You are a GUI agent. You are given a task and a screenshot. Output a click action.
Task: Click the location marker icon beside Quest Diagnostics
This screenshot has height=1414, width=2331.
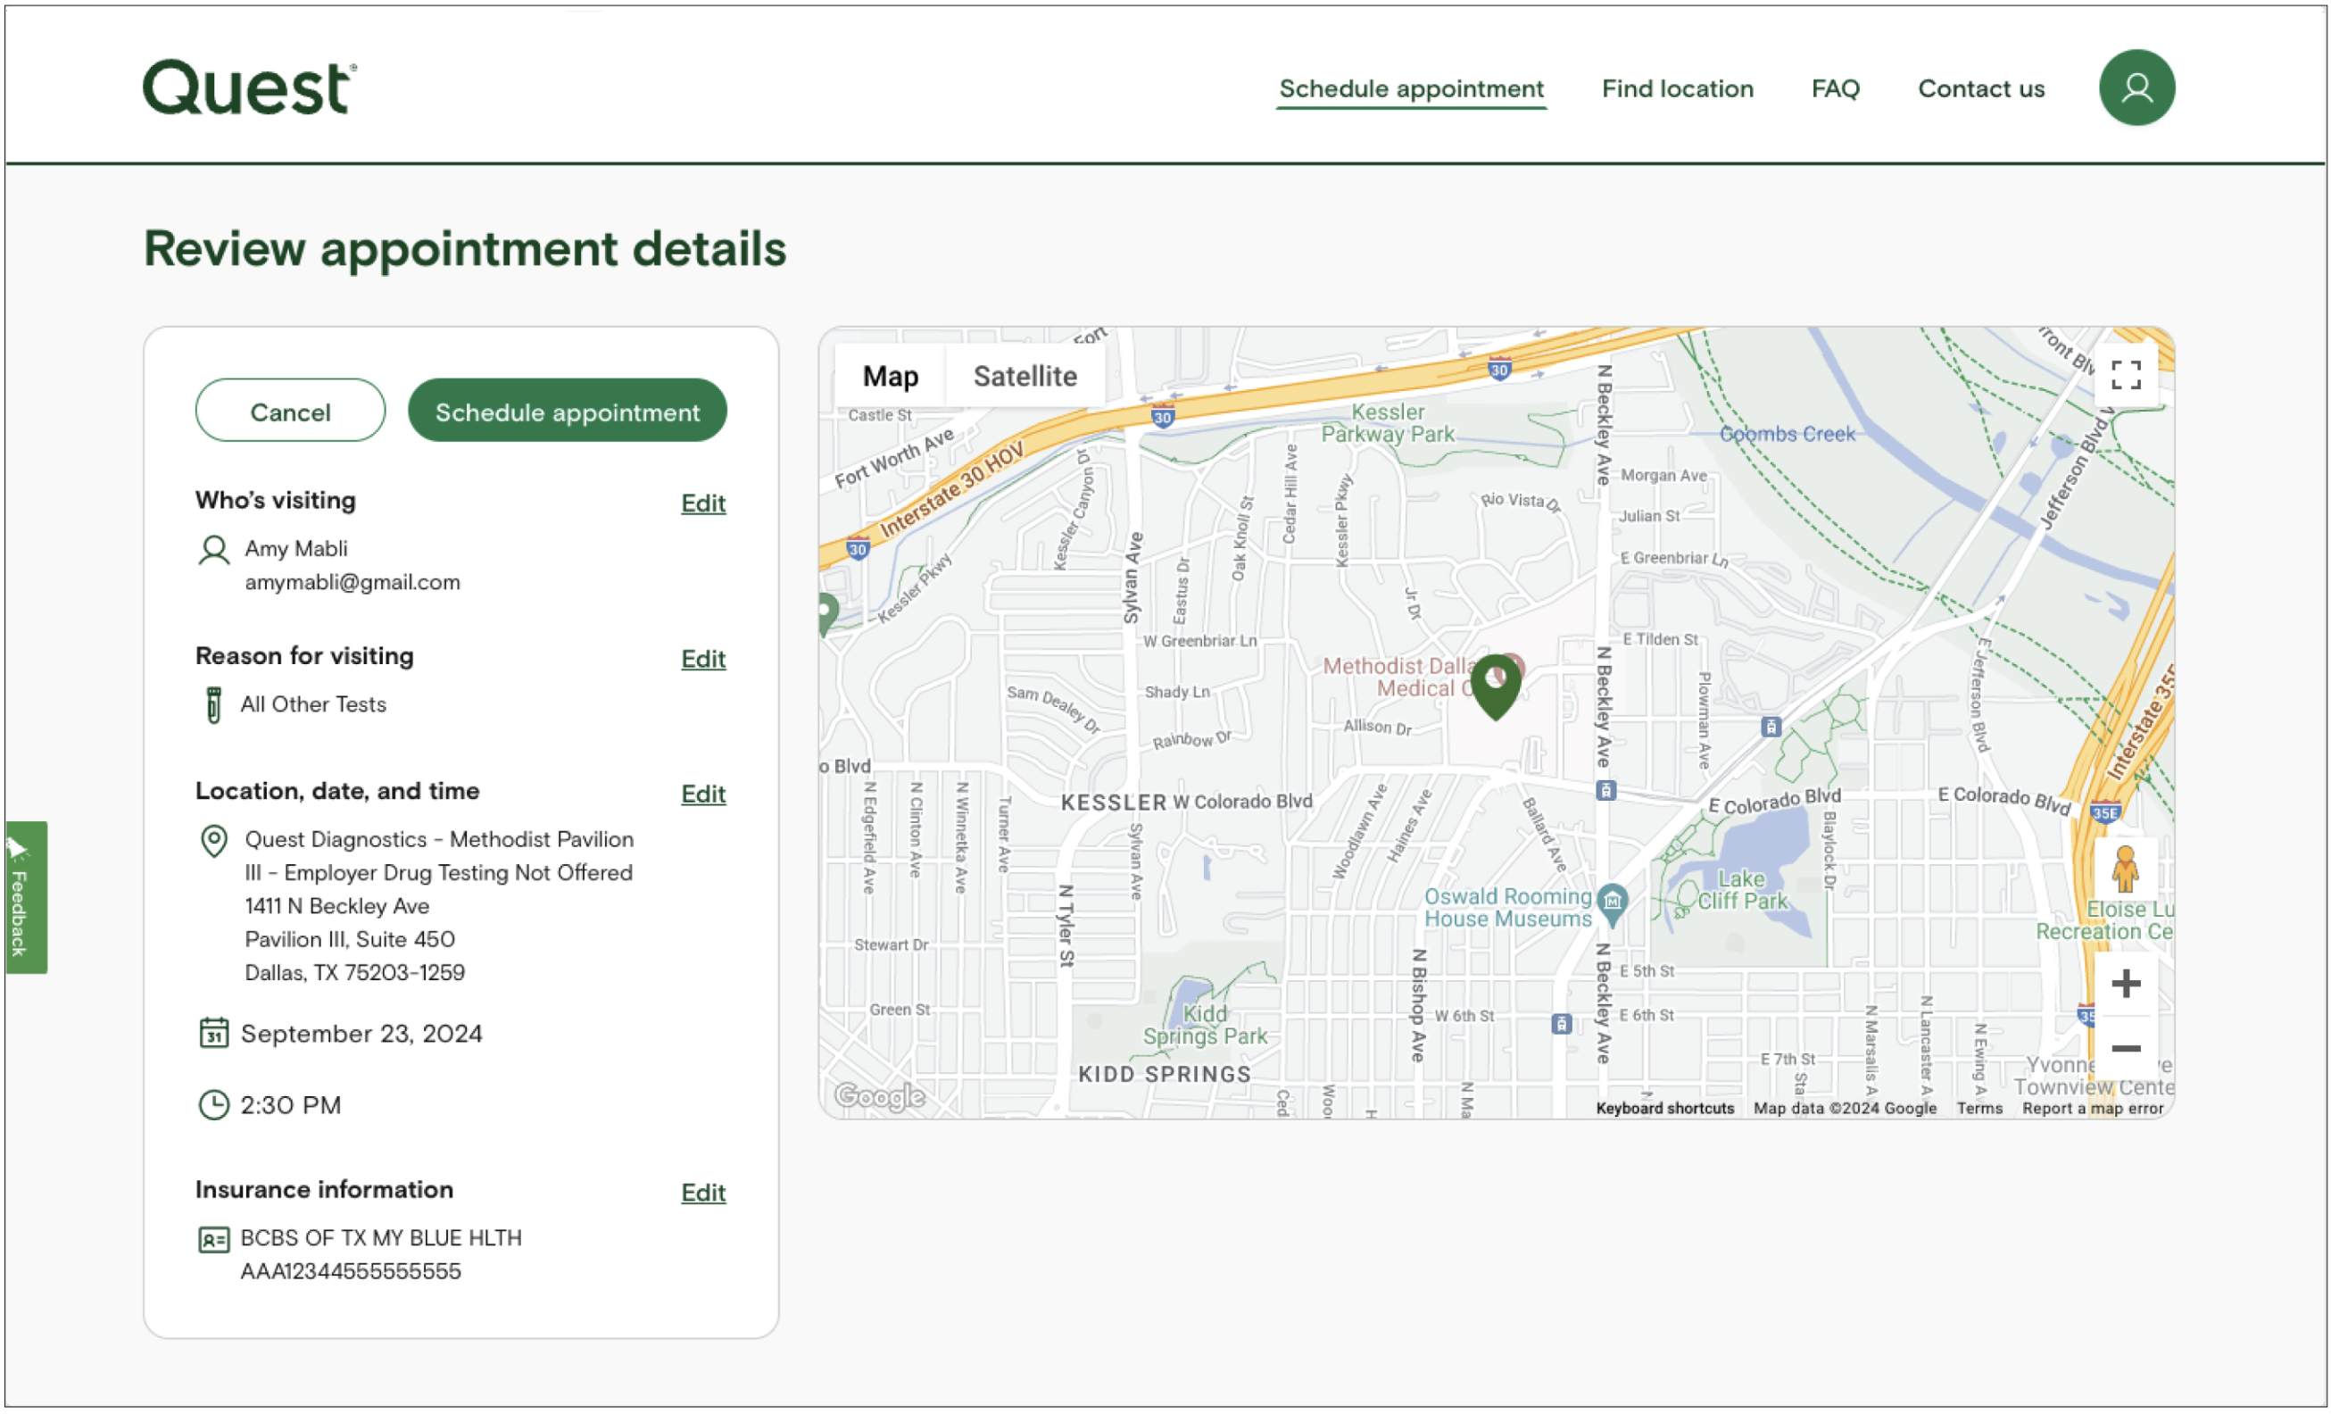click(x=215, y=840)
